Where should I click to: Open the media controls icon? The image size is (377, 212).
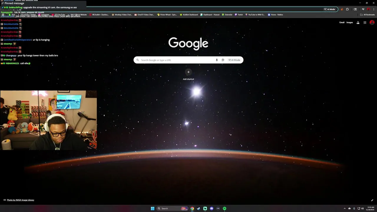tap(363, 9)
